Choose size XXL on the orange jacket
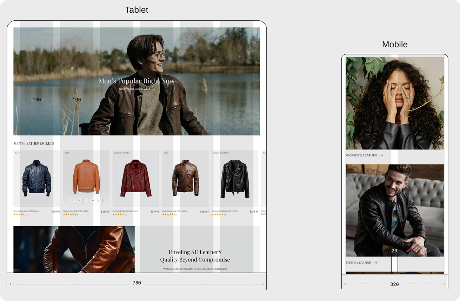Image resolution: width=460 pixels, height=301 pixels. point(100,200)
